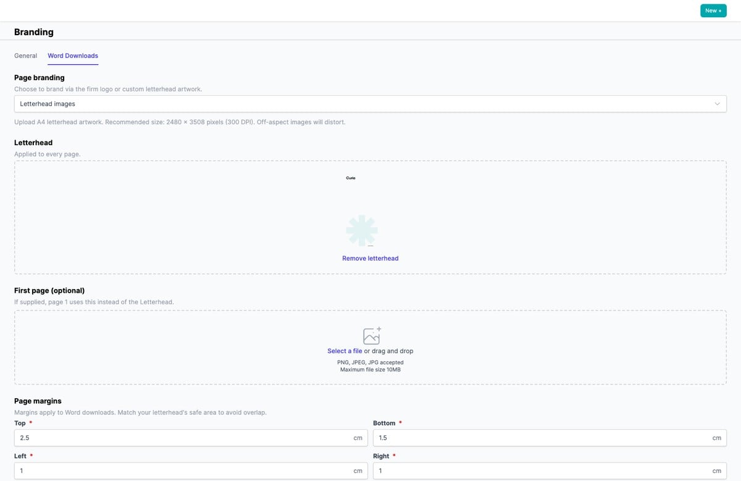Click the 'PNG, JPEG, JPG accepted' text

tap(371, 362)
